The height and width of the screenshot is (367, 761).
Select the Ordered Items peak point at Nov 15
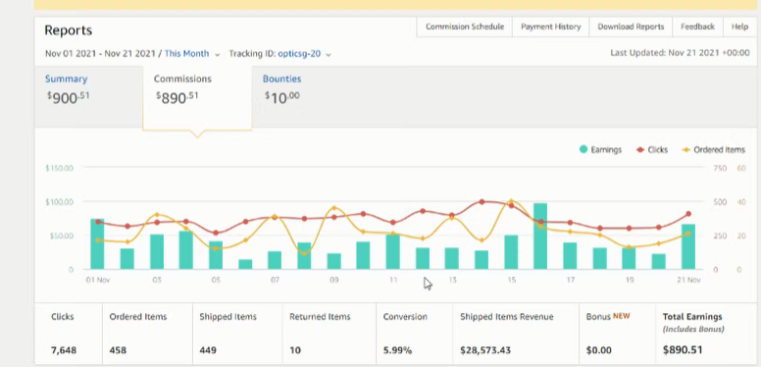pos(511,201)
